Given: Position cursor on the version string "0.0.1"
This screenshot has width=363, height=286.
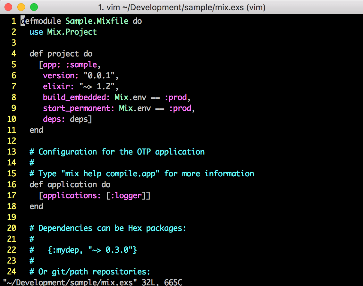Looking at the screenshot, I should coord(99,75).
